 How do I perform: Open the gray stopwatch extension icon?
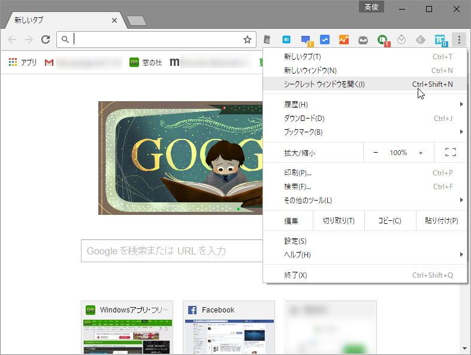[401, 40]
